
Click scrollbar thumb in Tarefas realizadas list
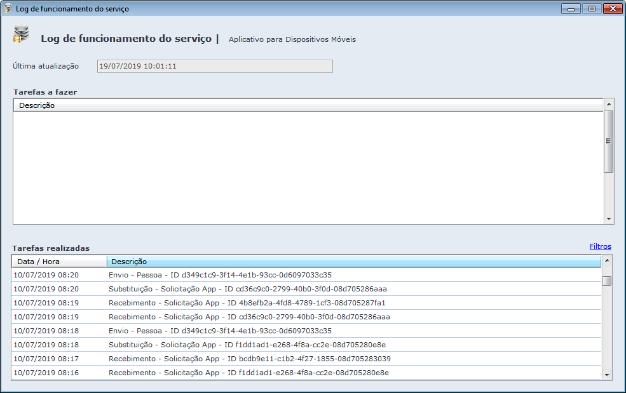coord(607,281)
